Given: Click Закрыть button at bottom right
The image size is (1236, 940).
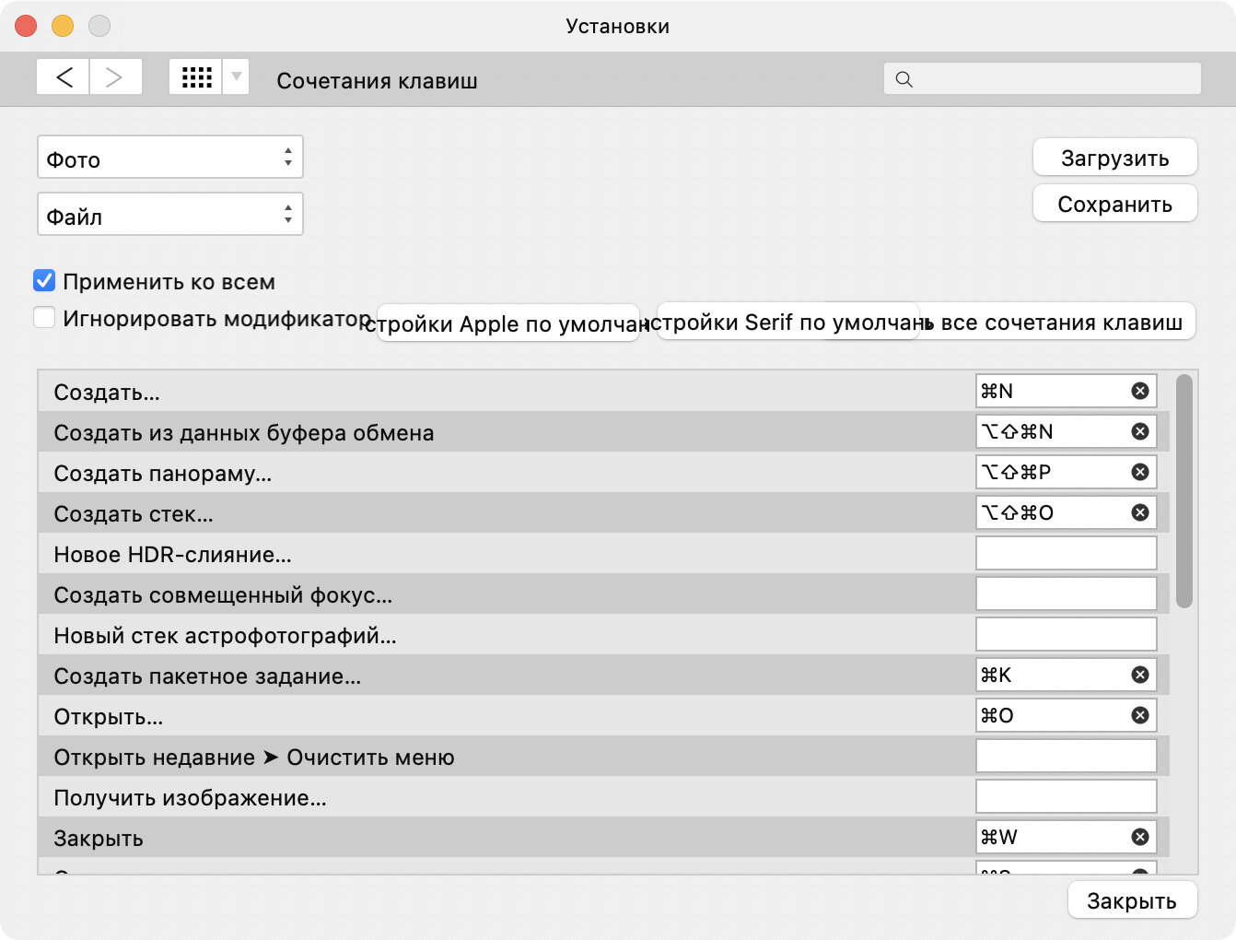Looking at the screenshot, I should pos(1132,900).
